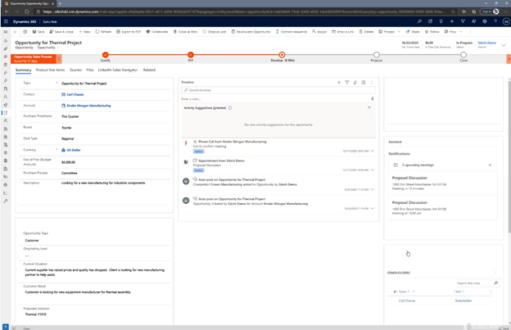Click the attachment paperclip in note field
This screenshot has width=511, height=330.
[x=372, y=99]
